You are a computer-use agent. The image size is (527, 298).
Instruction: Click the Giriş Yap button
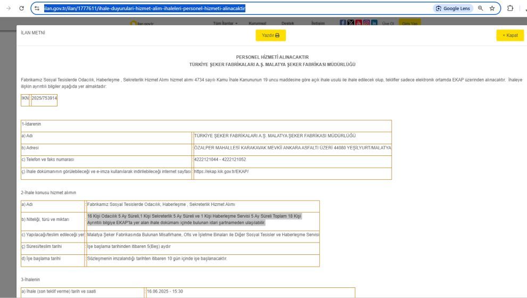(x=410, y=23)
